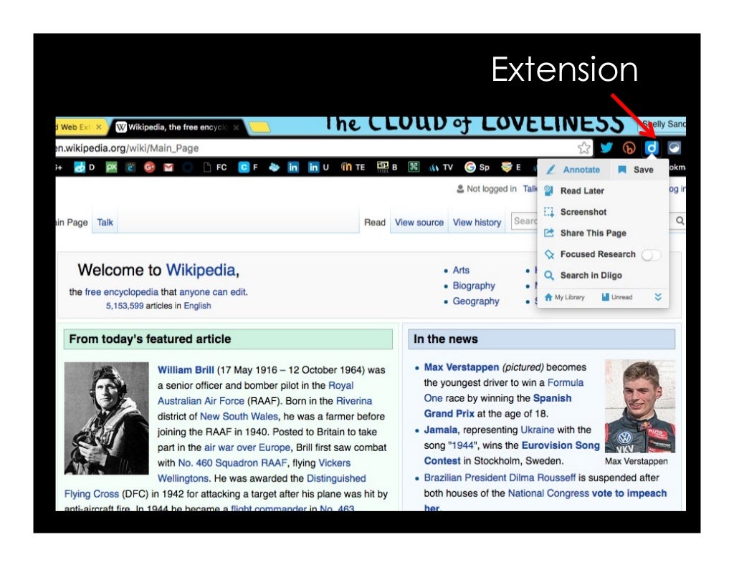Open the View source tab

click(x=419, y=223)
